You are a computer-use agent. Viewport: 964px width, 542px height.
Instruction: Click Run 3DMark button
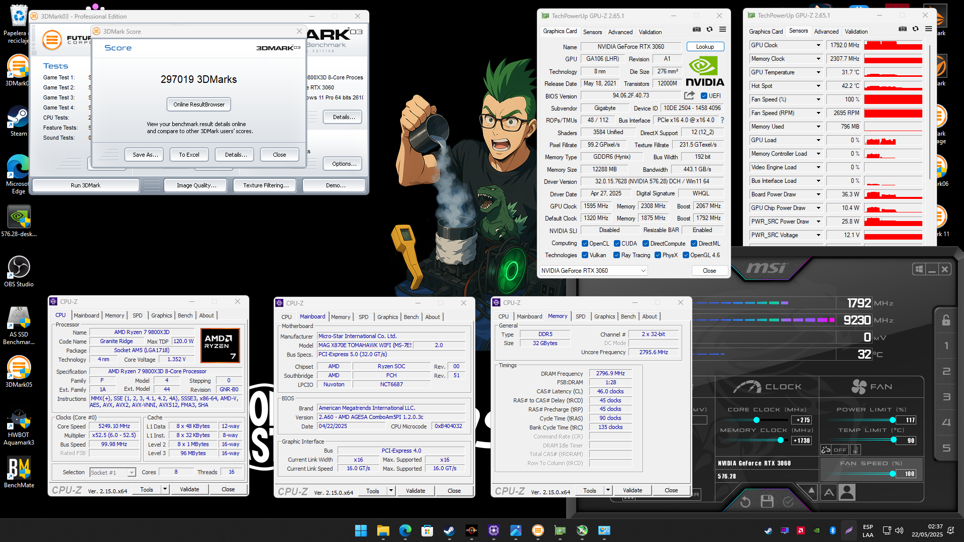85,185
